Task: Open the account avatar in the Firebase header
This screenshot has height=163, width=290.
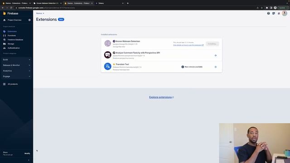Action: click(x=285, y=13)
